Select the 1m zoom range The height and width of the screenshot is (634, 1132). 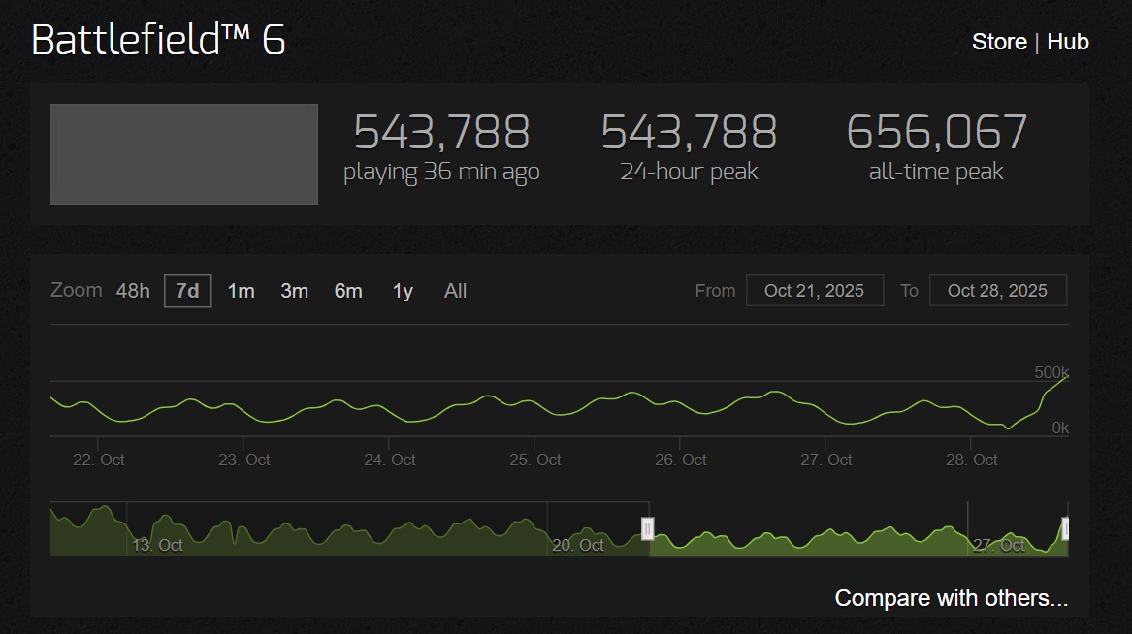242,291
